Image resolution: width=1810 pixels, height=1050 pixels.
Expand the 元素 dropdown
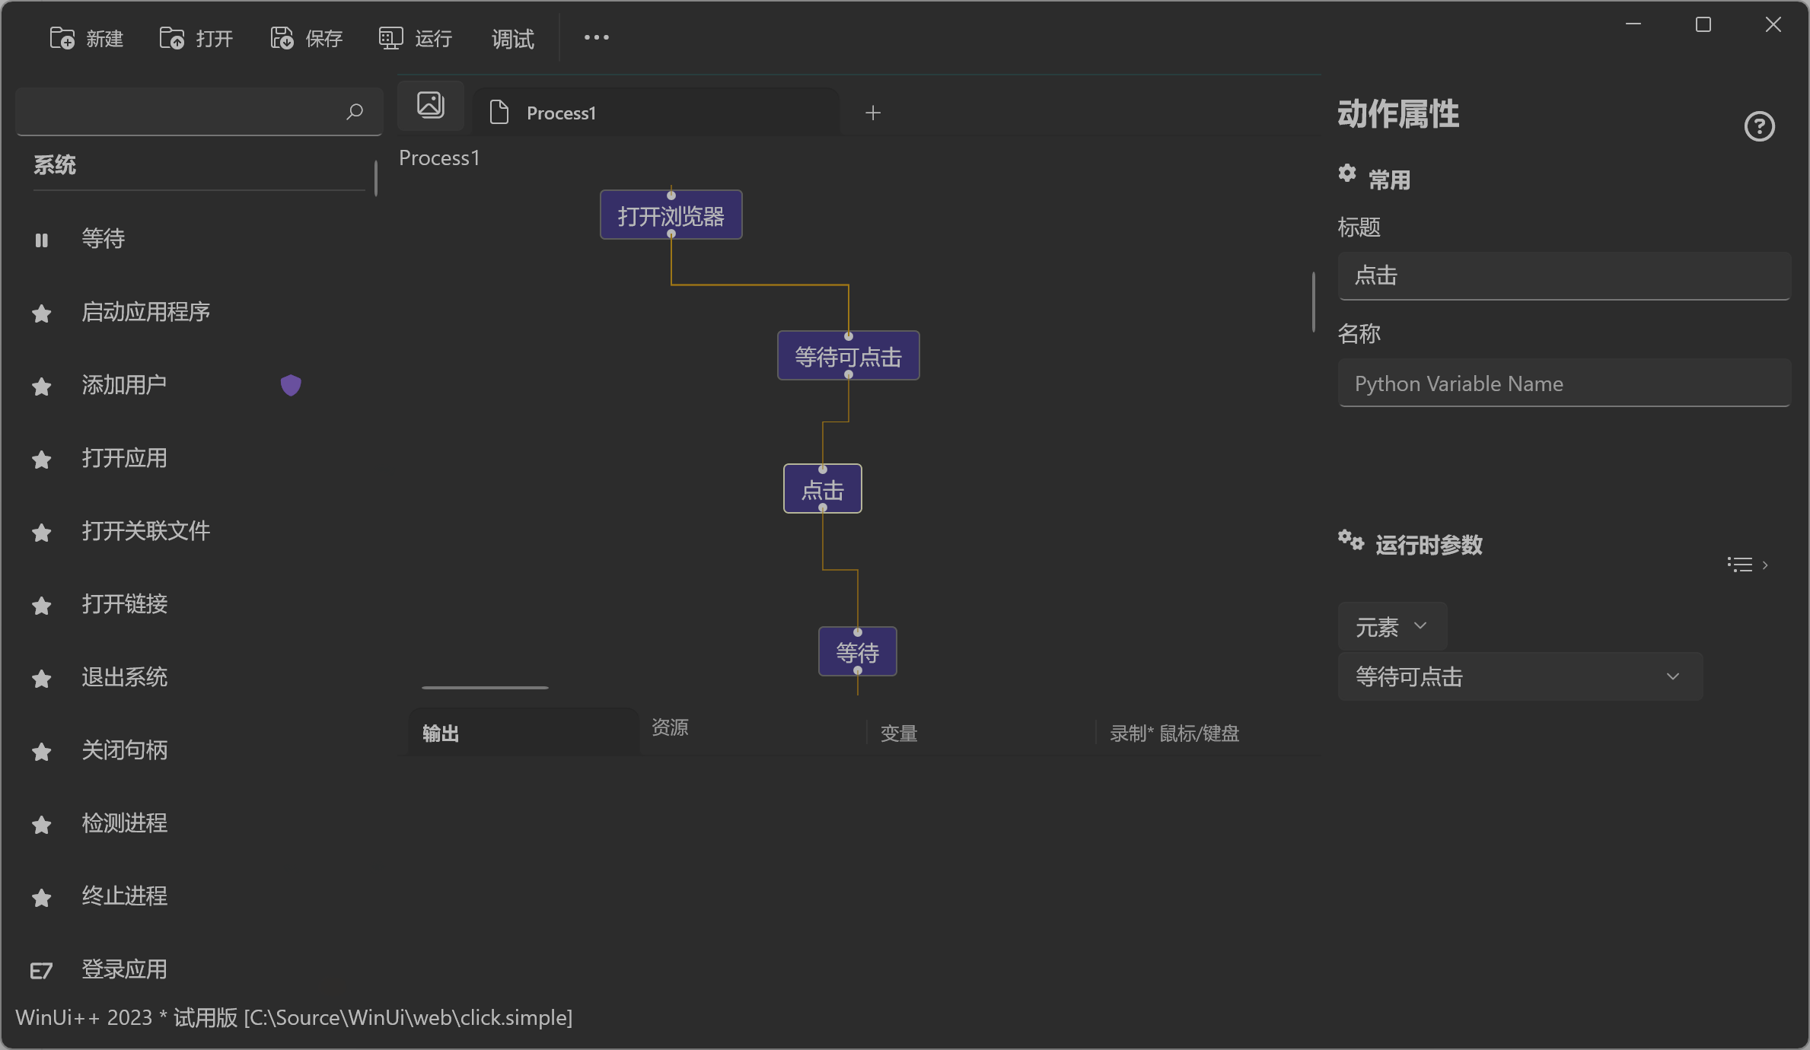(x=1391, y=625)
